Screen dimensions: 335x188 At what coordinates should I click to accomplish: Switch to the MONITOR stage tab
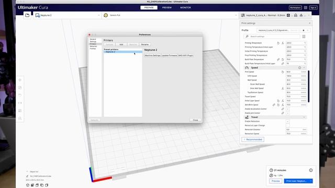tap(185, 7)
